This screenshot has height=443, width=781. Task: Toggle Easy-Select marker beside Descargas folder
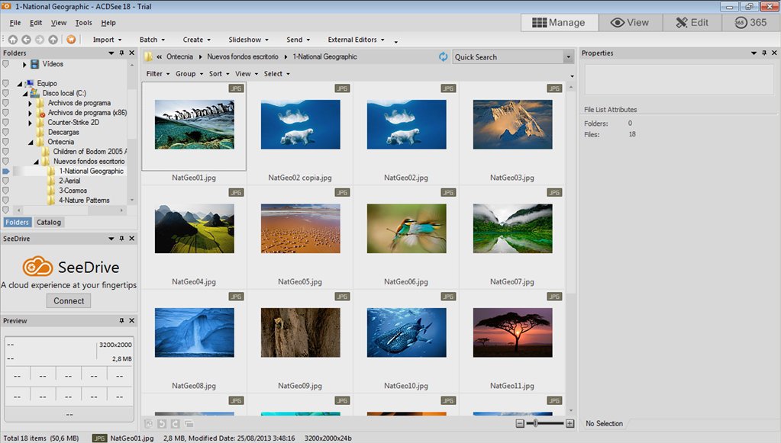[x=5, y=132]
